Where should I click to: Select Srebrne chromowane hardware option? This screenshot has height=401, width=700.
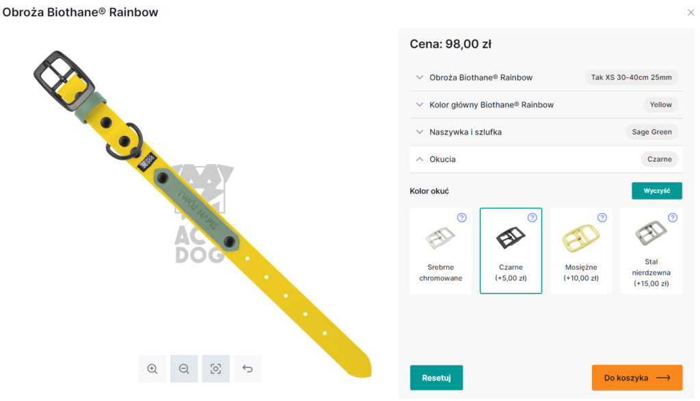tap(441, 251)
